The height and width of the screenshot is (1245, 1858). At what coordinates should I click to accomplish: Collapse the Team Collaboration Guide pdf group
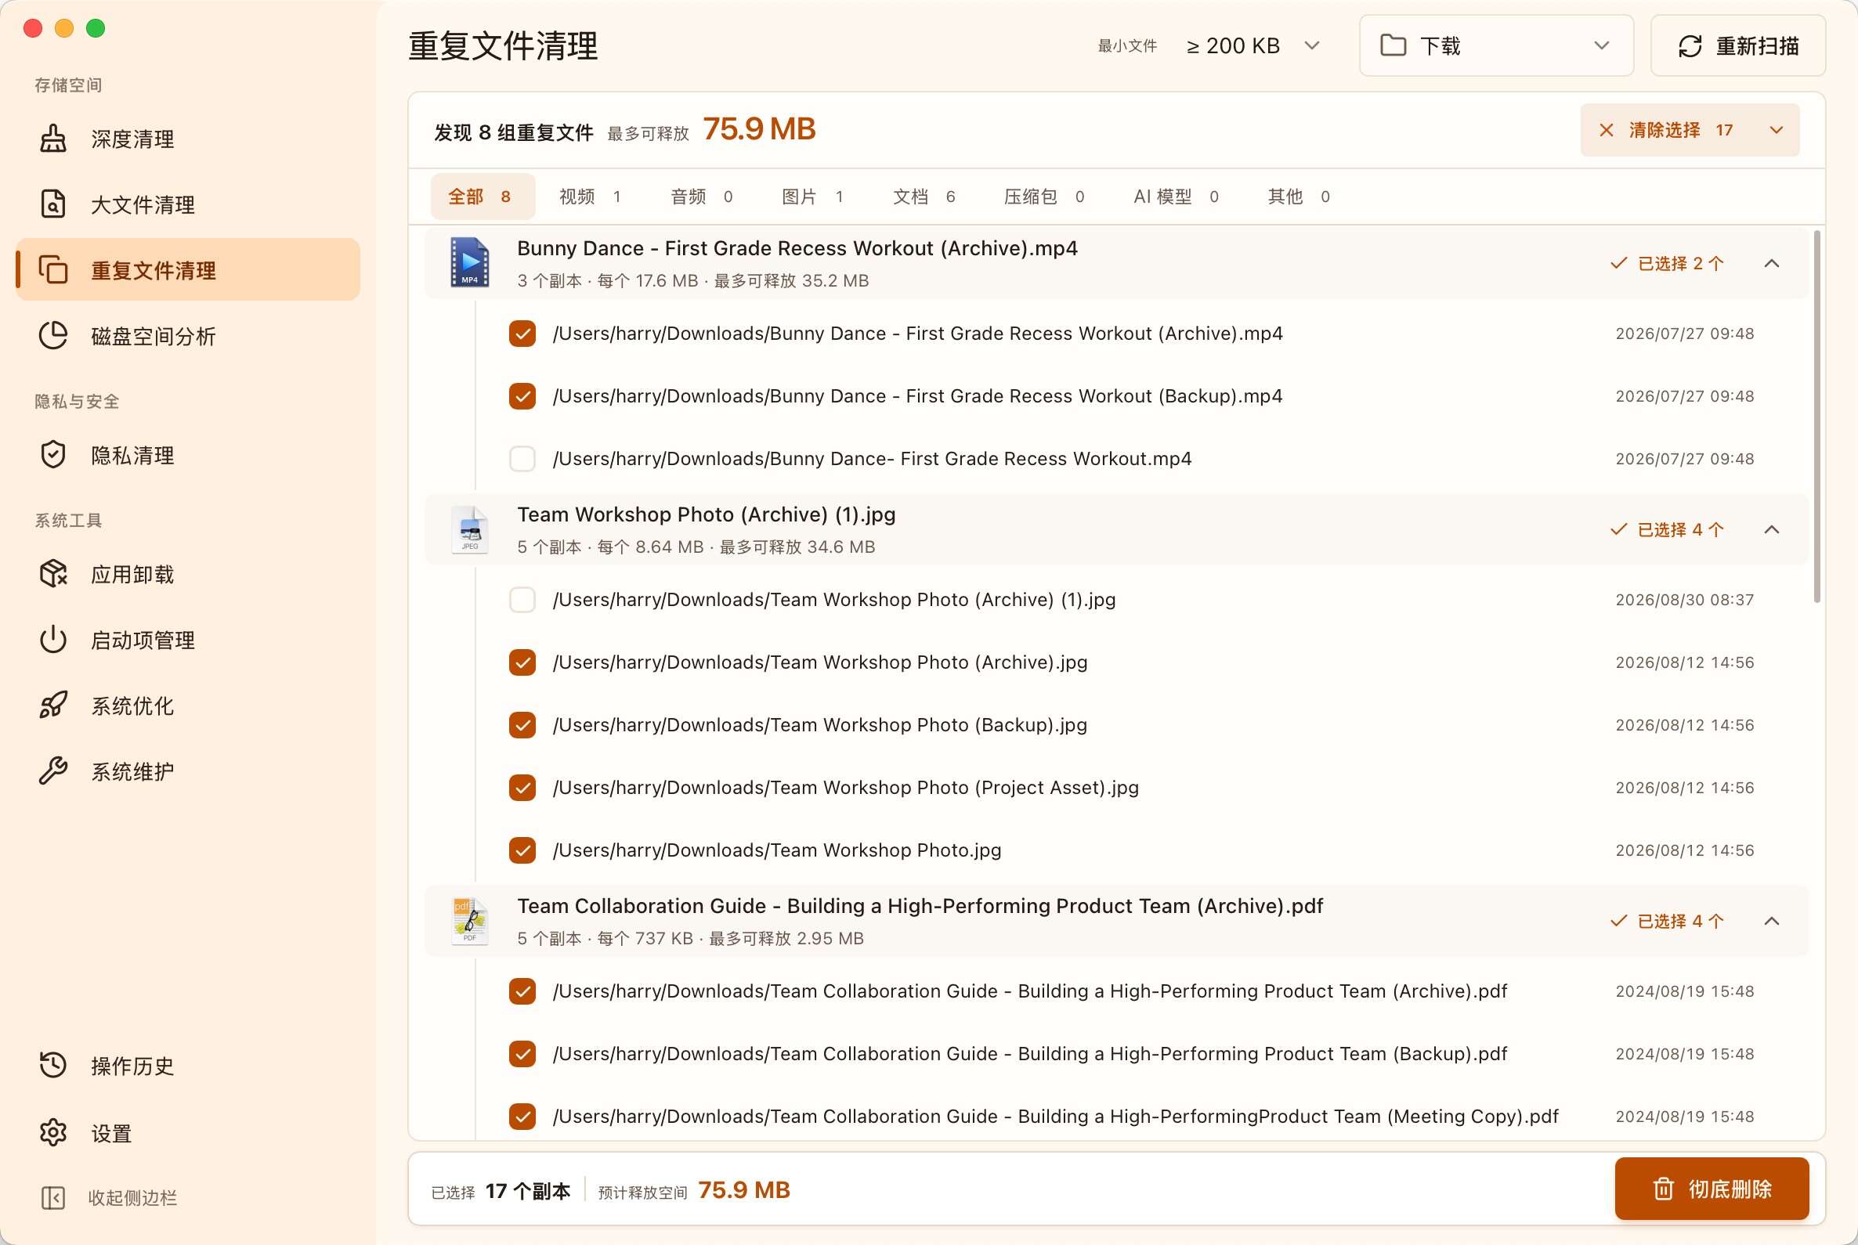click(x=1771, y=921)
